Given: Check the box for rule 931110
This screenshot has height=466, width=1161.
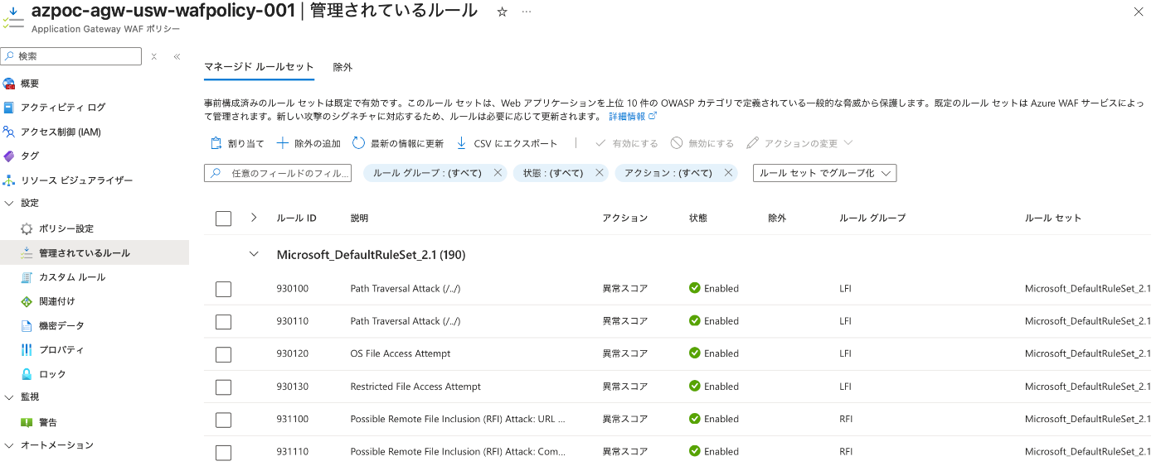Looking at the screenshot, I should tap(223, 452).
